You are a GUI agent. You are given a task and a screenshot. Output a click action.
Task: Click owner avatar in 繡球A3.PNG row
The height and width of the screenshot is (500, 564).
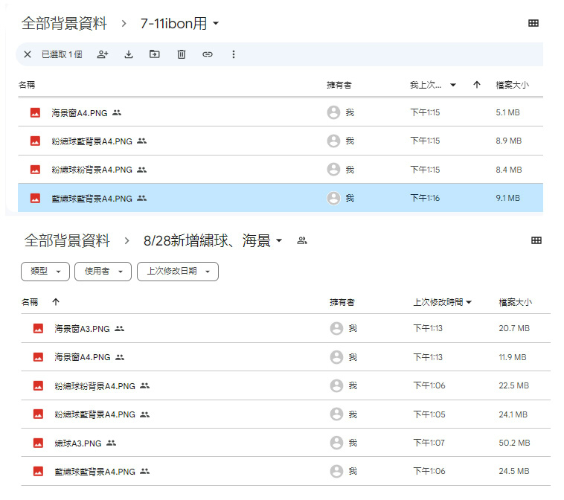coord(336,443)
